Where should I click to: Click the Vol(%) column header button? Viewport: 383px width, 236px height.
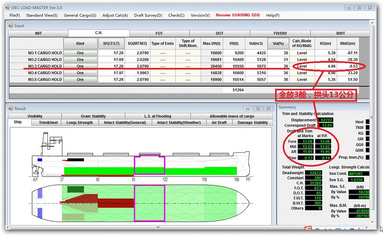278,44
